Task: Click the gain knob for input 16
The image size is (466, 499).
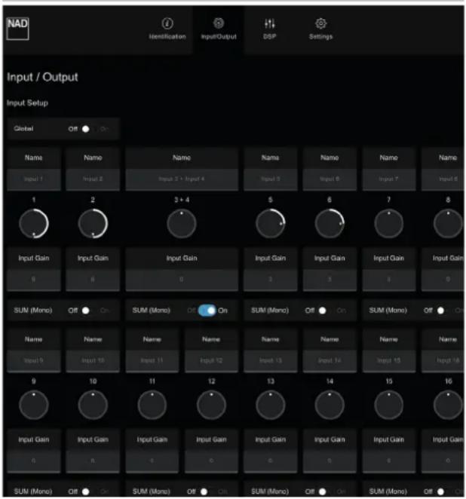Action: tap(448, 405)
